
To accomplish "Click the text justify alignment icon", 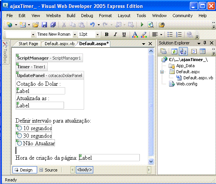I will click(x=155, y=35).
